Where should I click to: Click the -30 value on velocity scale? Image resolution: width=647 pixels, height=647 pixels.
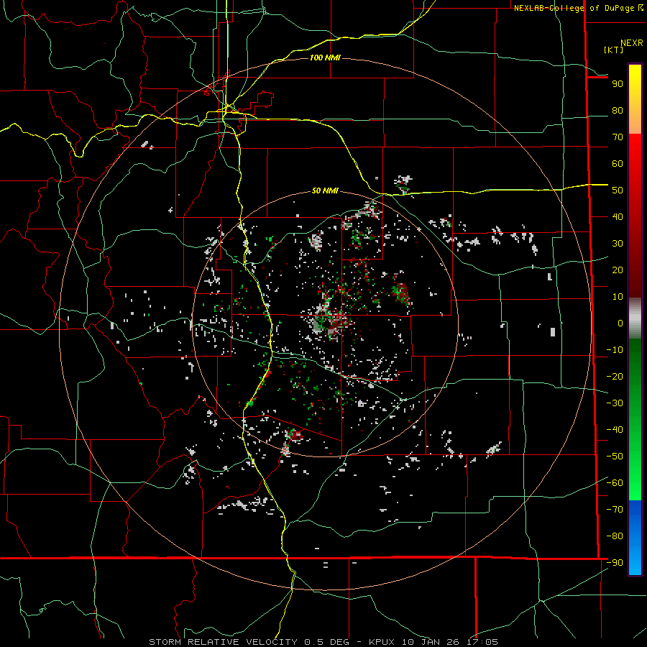615,403
